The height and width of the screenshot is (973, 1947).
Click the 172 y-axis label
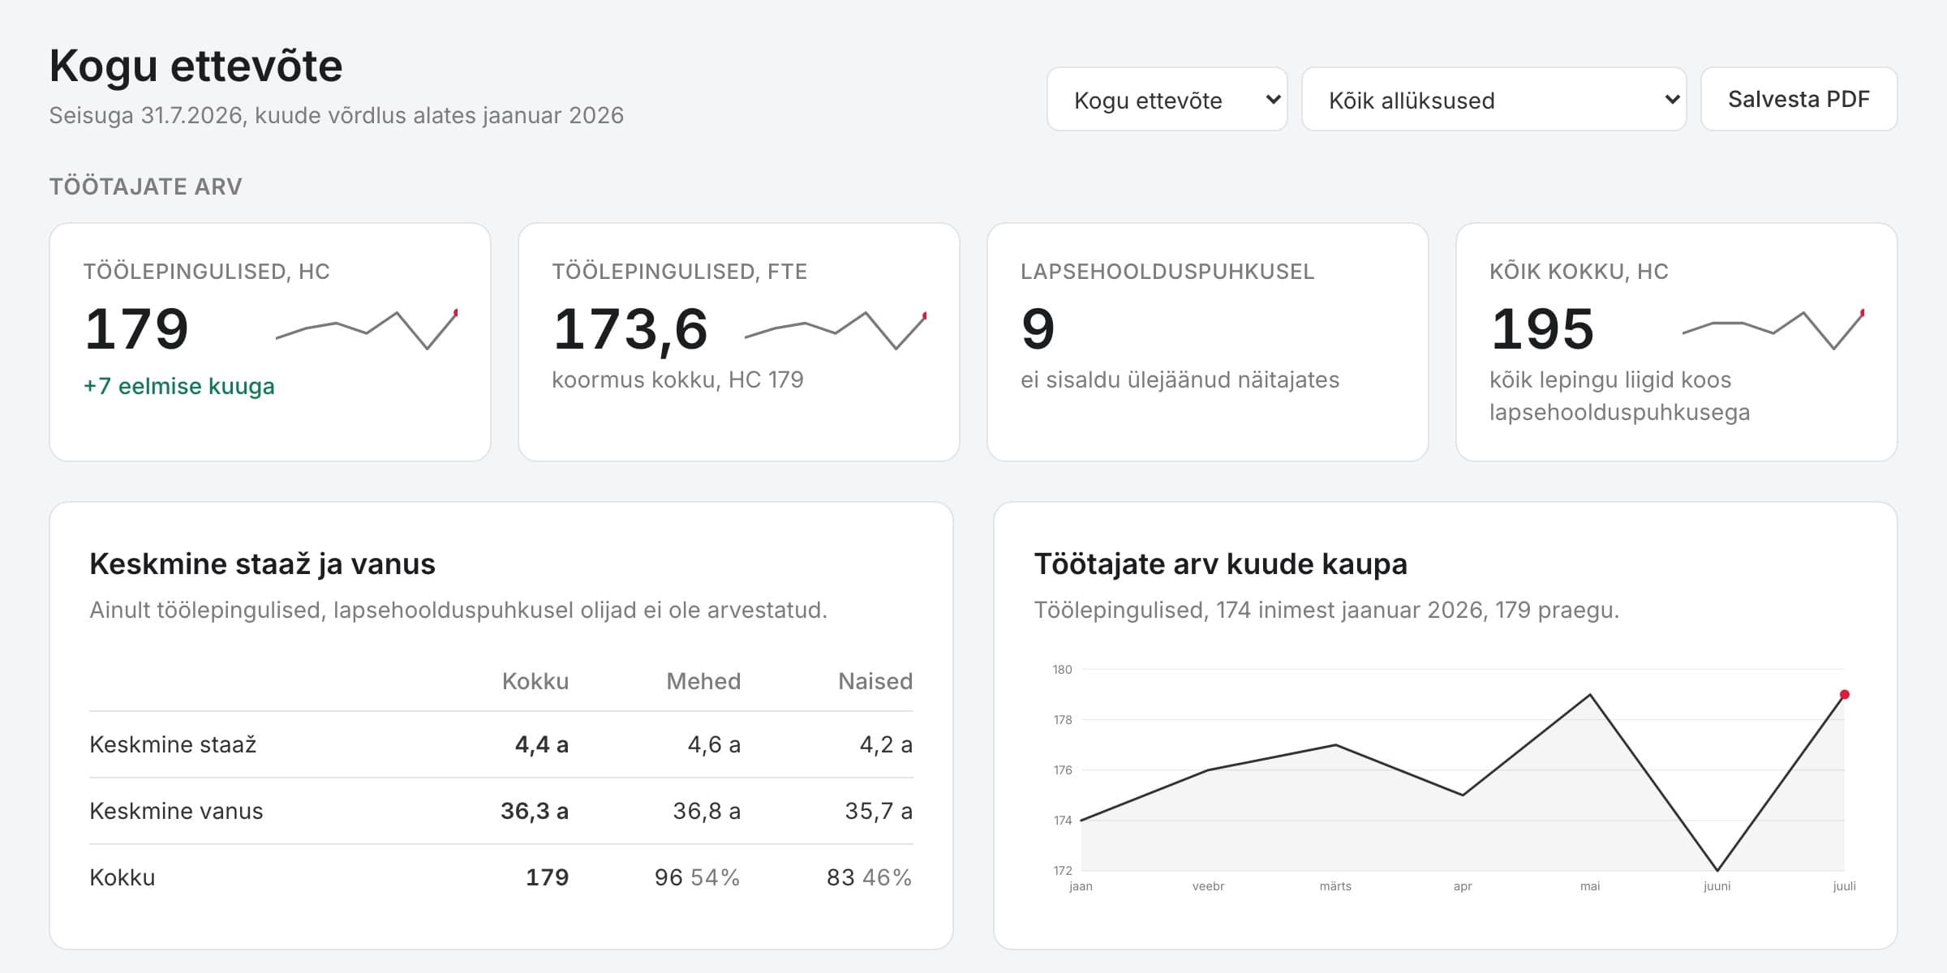coord(1062,871)
